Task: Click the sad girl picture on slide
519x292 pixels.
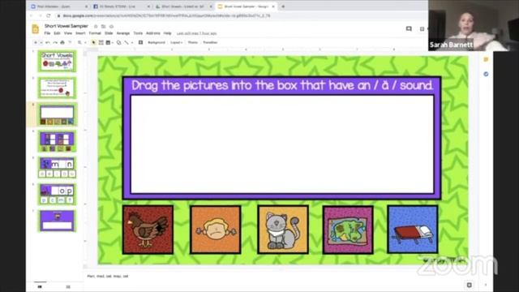Action: click(x=216, y=230)
